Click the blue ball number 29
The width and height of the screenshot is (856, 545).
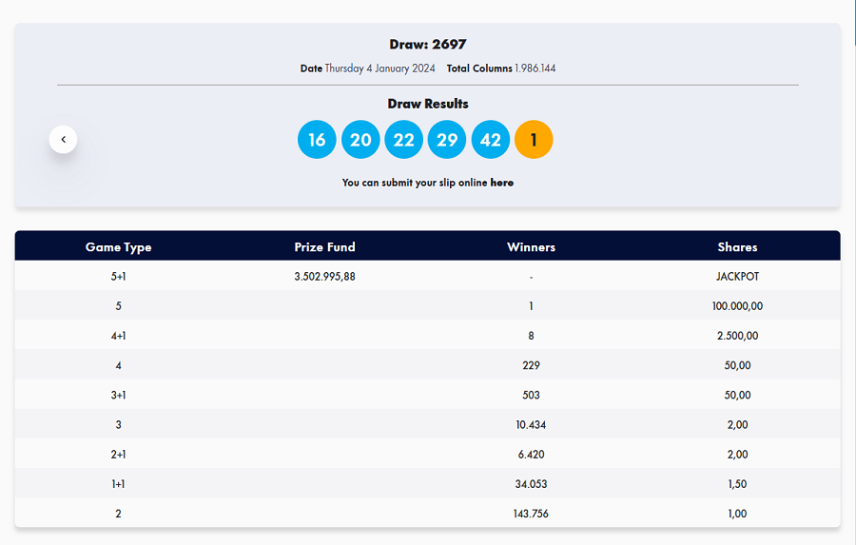pyautogui.click(x=447, y=139)
